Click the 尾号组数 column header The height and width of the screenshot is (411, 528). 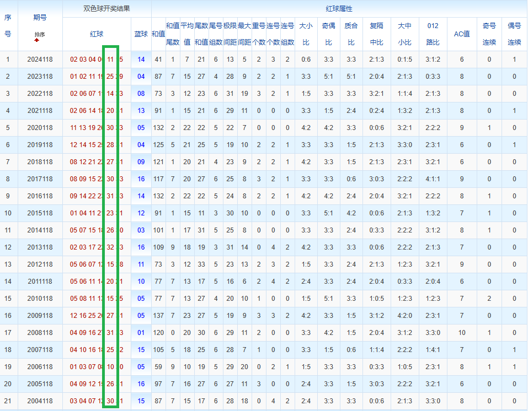pos(216,34)
